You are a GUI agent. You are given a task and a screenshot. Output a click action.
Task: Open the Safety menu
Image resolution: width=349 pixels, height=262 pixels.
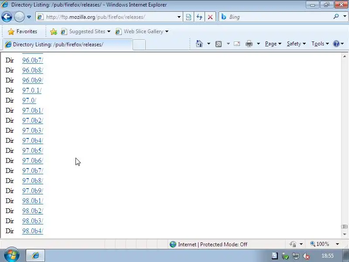(296, 44)
